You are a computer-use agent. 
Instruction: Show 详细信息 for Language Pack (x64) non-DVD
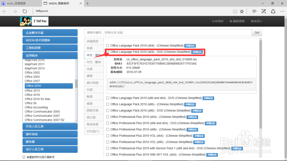click(190, 46)
